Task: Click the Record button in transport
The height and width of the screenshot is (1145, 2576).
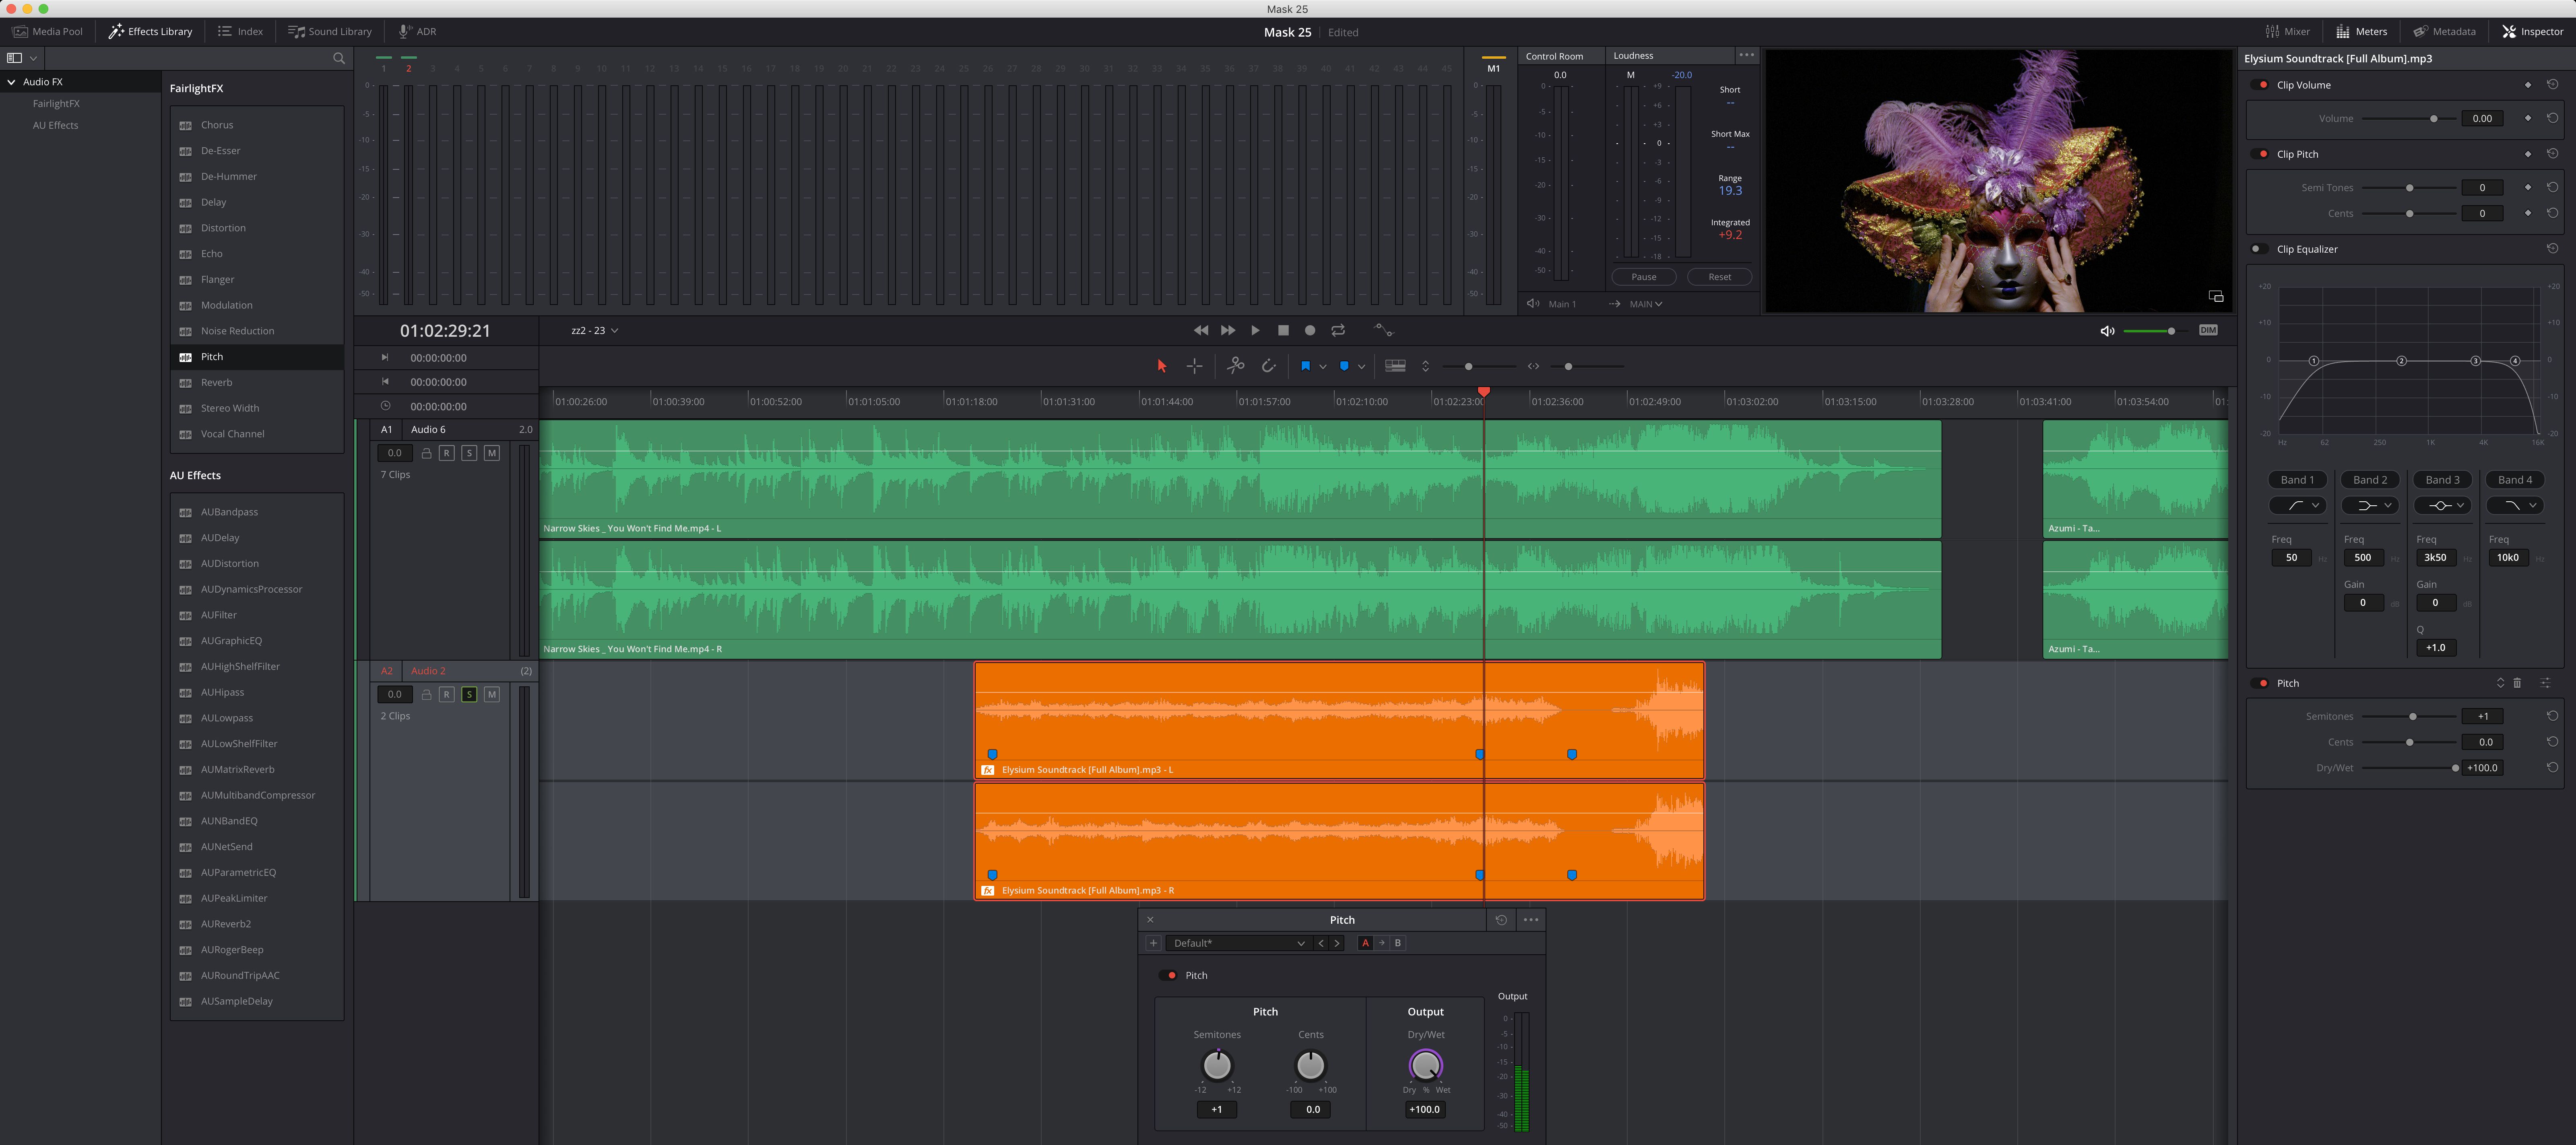Action: [x=1310, y=330]
